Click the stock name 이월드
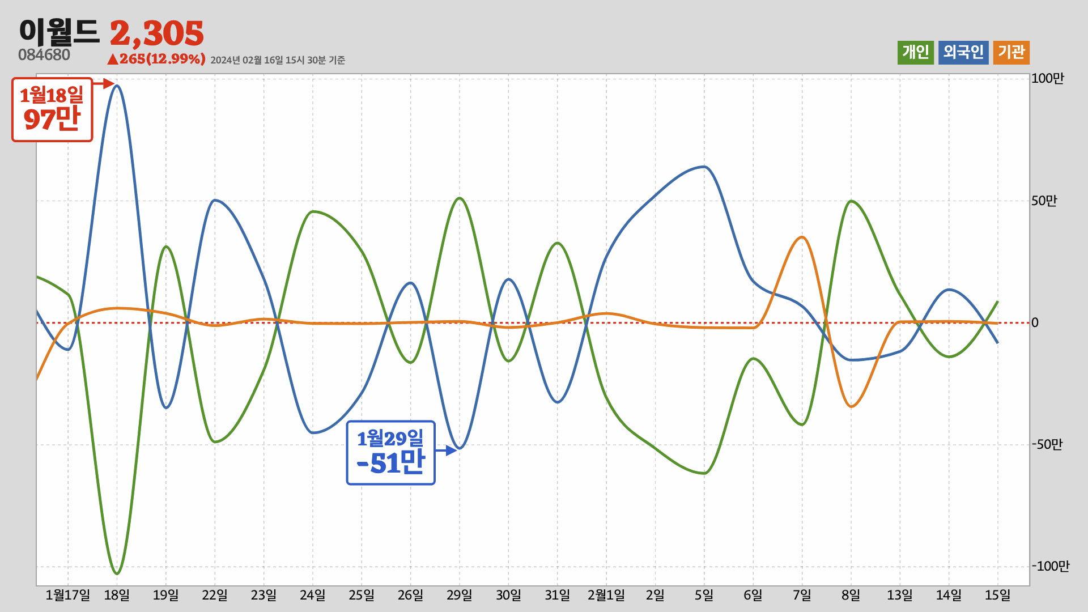 pyautogui.click(x=59, y=32)
